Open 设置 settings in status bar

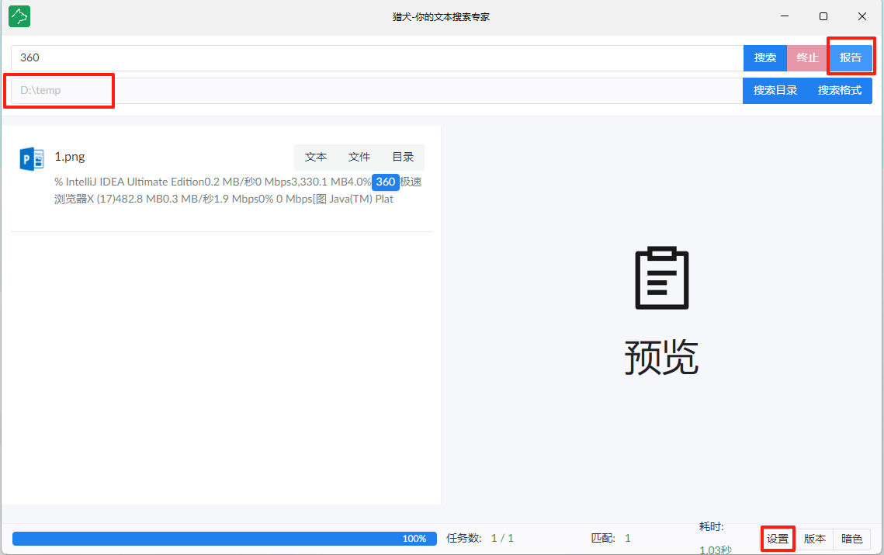coord(778,539)
